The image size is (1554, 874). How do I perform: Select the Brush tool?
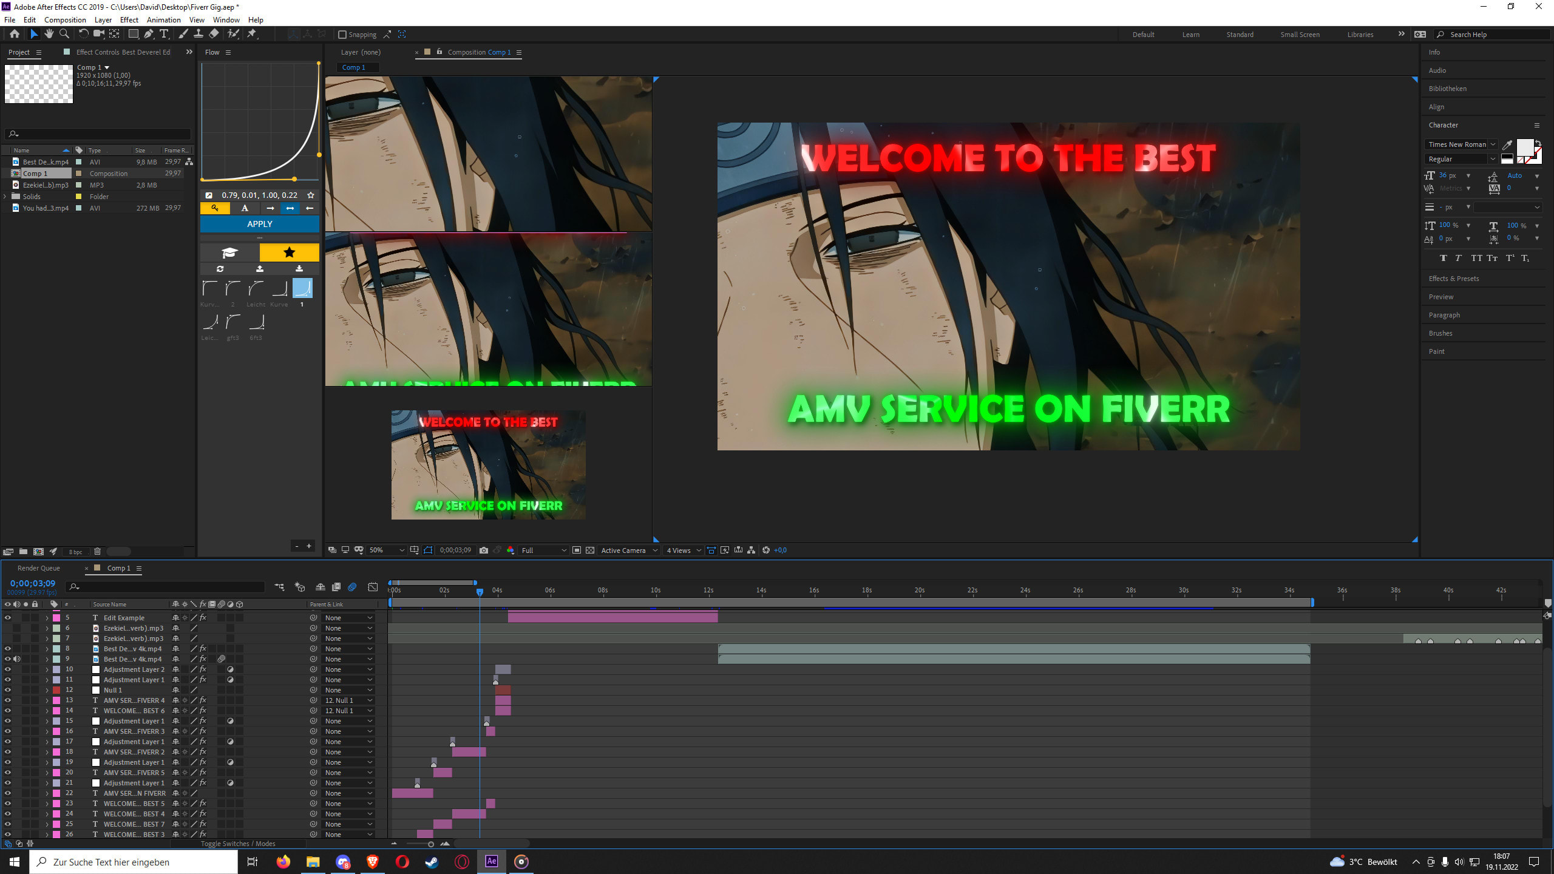183,34
